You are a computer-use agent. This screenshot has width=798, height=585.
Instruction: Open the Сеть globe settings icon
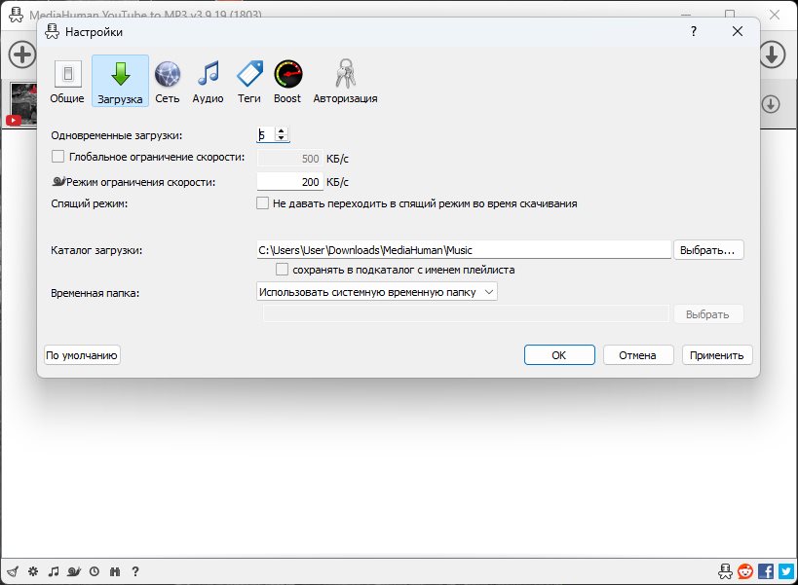click(x=168, y=81)
